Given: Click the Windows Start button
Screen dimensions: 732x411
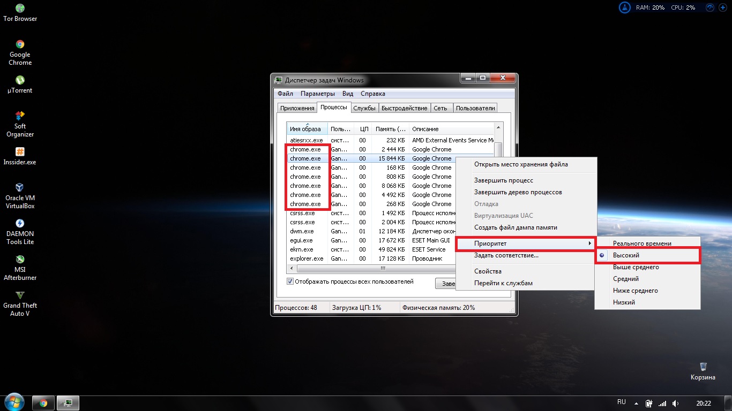Looking at the screenshot, I should (14, 402).
